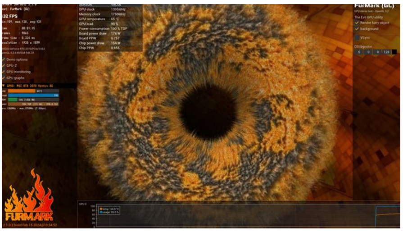Click the min, max, avg FPS line
The image size is (403, 232).
click(22, 22)
